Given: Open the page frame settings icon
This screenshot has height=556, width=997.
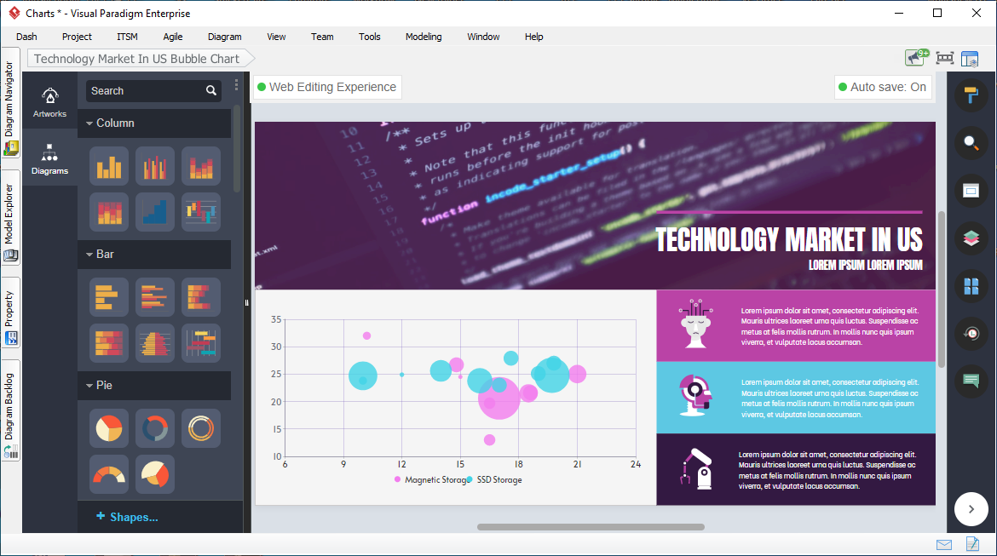Looking at the screenshot, I should pyautogui.click(x=971, y=191).
